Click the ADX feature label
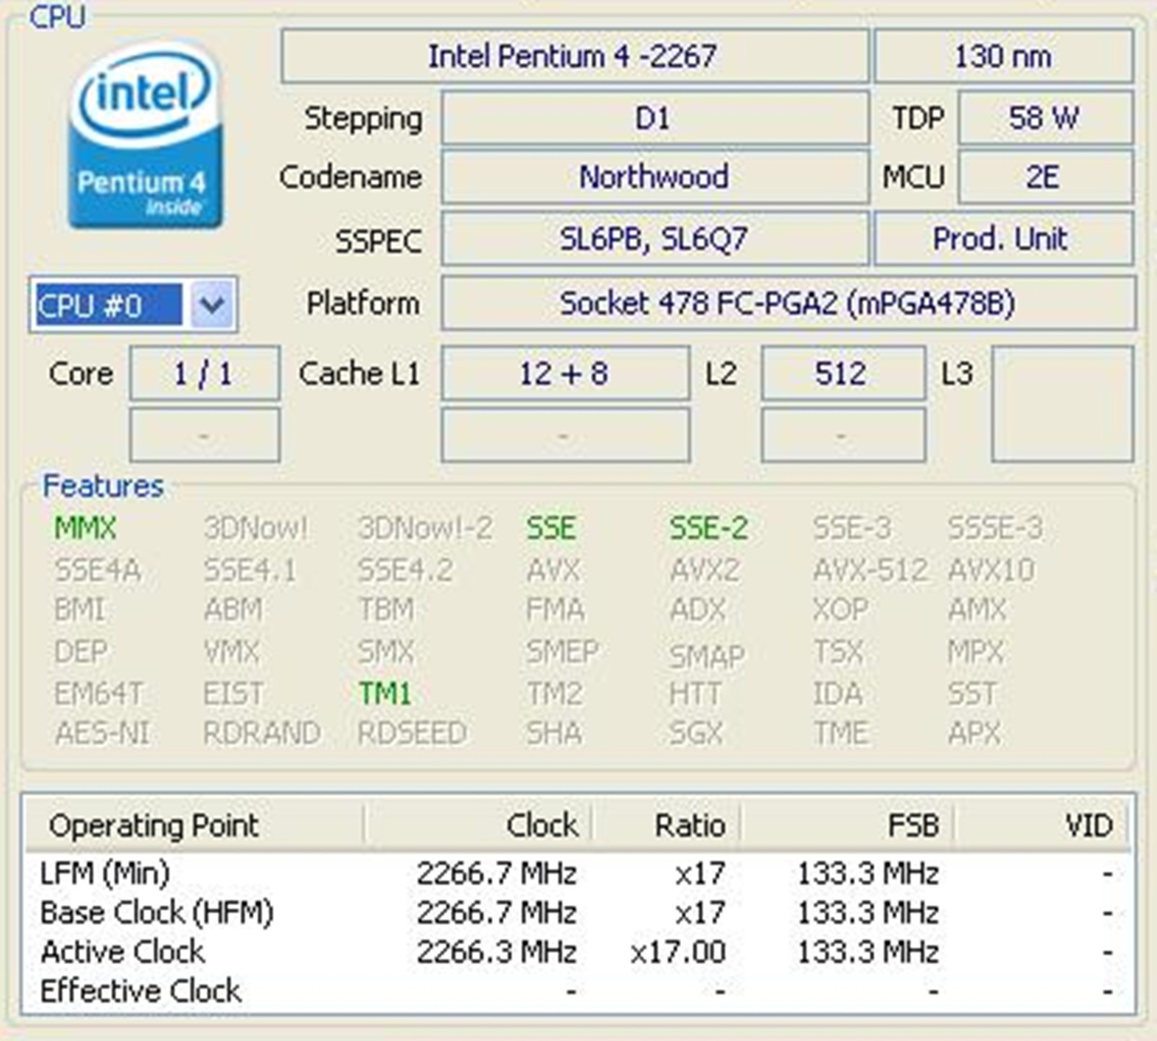This screenshot has height=1041, width=1157. (x=697, y=610)
